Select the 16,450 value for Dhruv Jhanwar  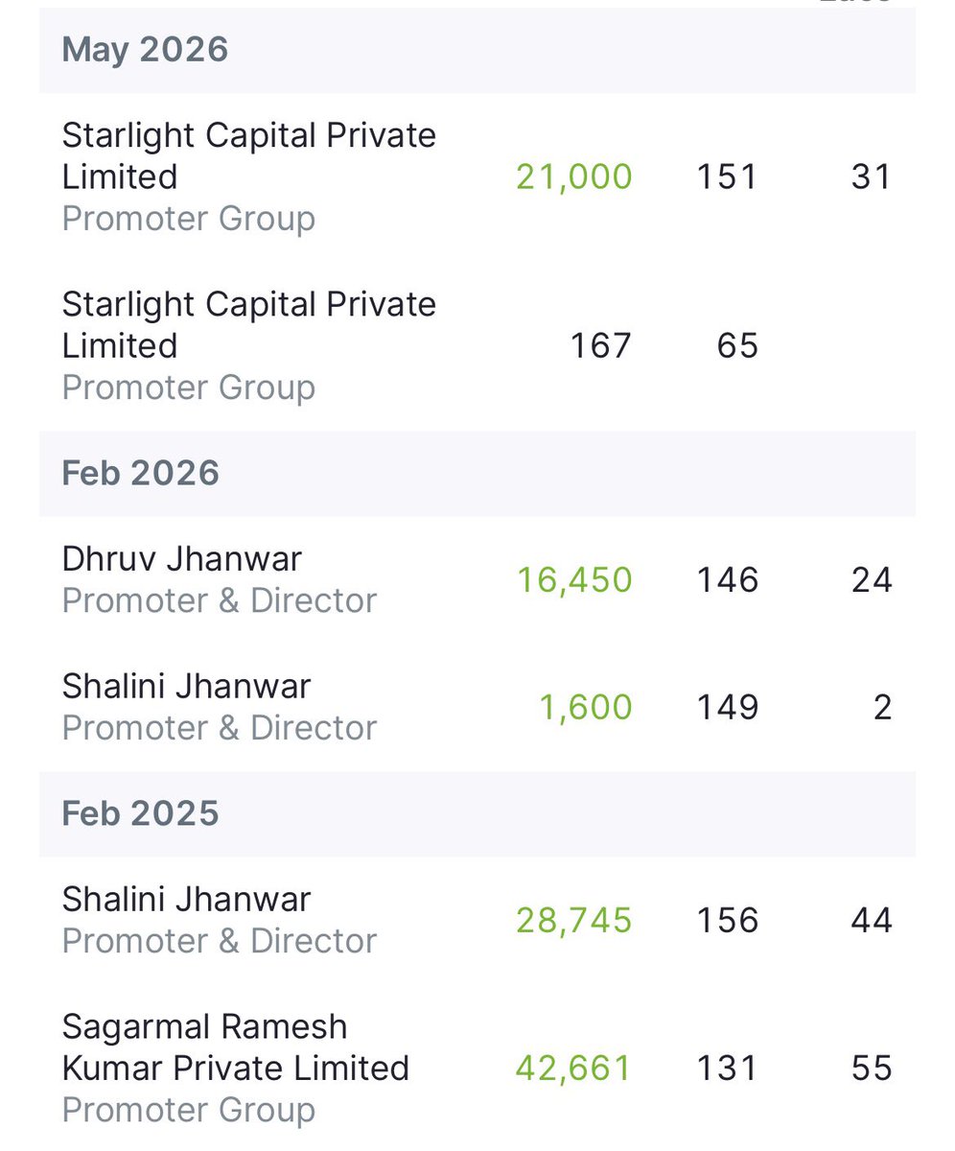[x=574, y=580]
